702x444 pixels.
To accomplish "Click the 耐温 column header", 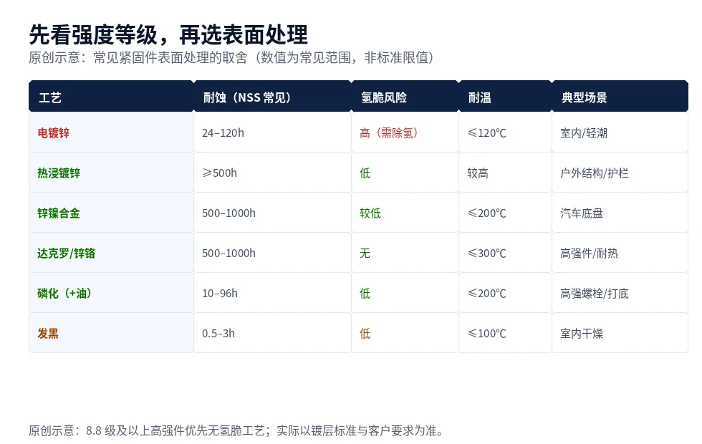I will click(506, 96).
